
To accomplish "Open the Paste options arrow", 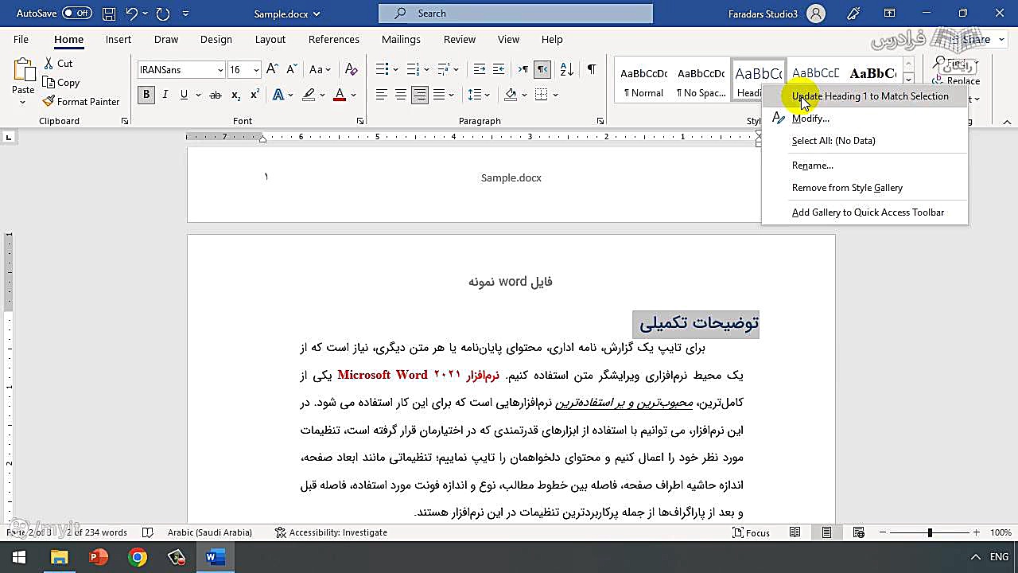I will 23,102.
